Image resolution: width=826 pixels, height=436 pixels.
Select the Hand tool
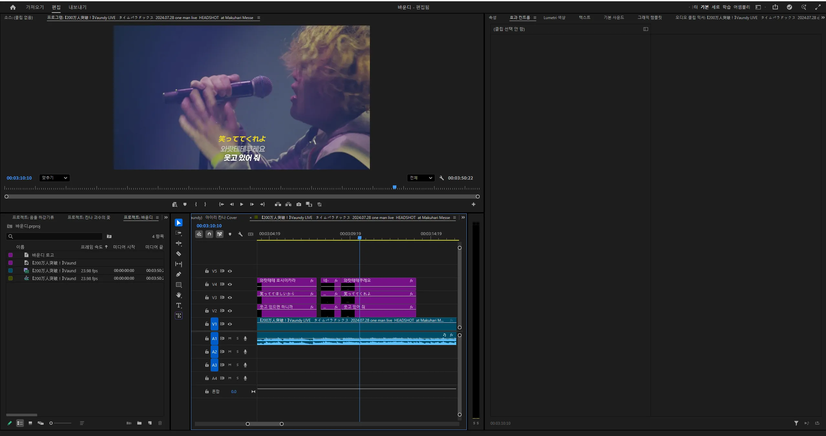pos(179,295)
